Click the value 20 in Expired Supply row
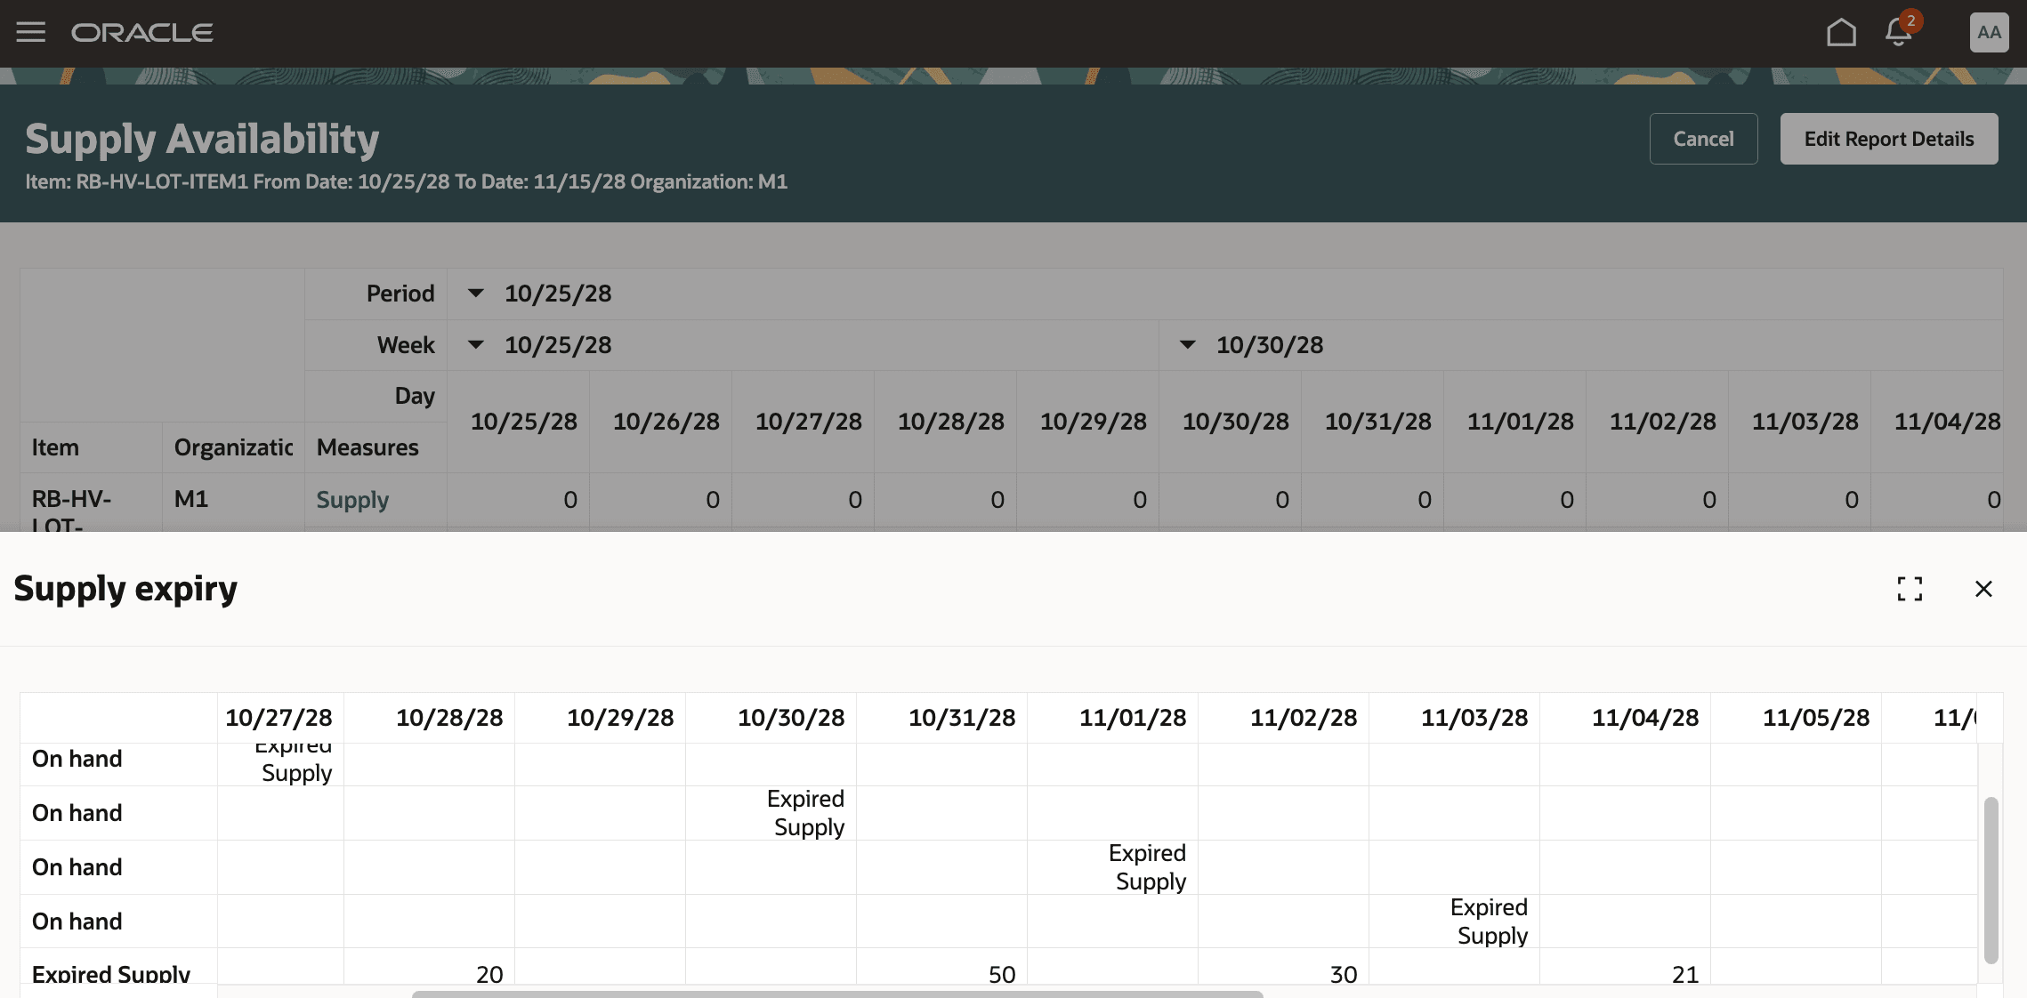 click(x=489, y=974)
